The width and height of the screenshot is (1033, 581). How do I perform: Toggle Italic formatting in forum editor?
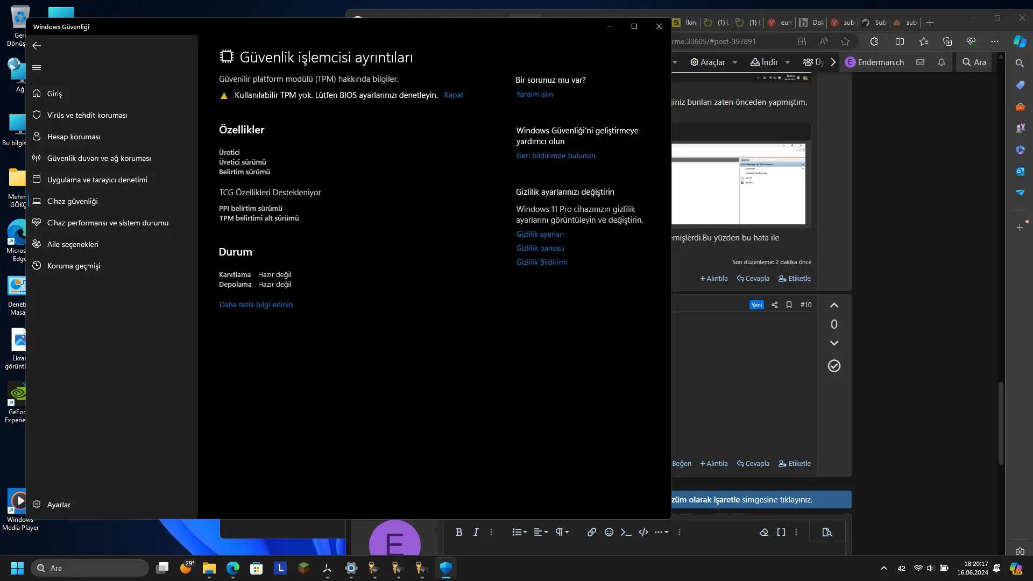pyautogui.click(x=476, y=532)
